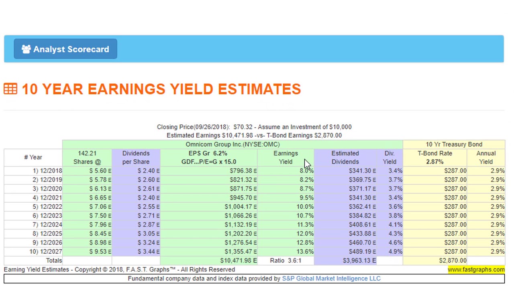Select EPS value '$ 7.06 E'
The image size is (514, 289).
click(x=100, y=207)
